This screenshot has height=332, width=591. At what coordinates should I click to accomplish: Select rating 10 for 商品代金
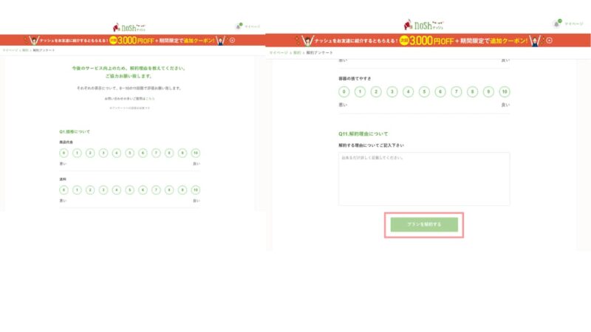click(x=195, y=153)
